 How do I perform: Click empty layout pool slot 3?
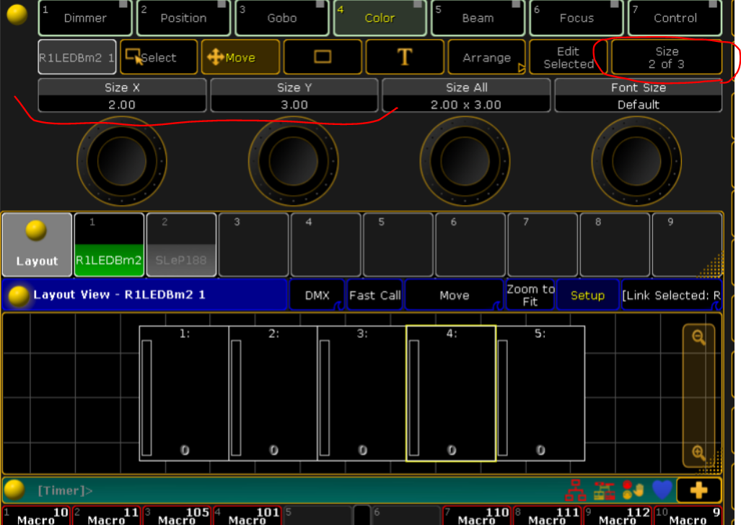coord(254,245)
